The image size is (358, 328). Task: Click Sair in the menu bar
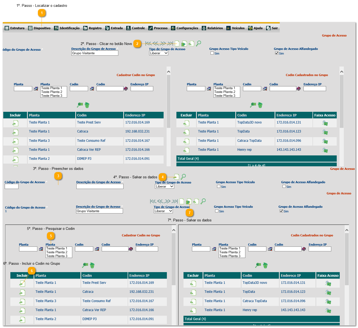tap(272, 28)
